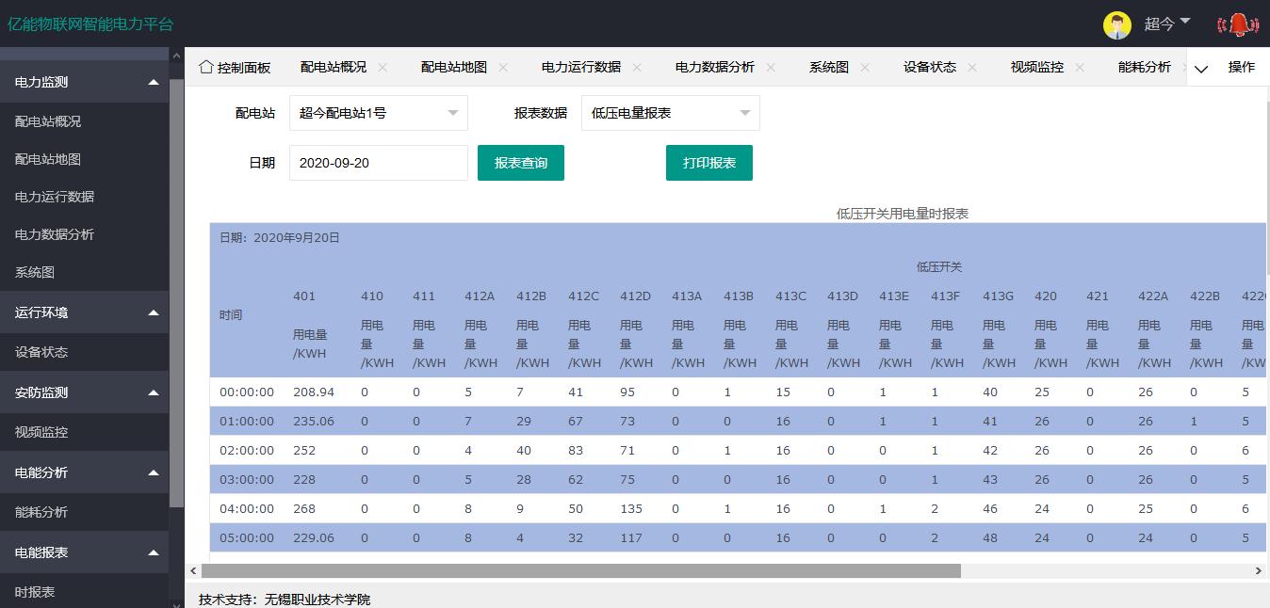Viewport: 1270px width, 608px height.
Task: Close the 设备状态 tab
Action: [x=972, y=67]
